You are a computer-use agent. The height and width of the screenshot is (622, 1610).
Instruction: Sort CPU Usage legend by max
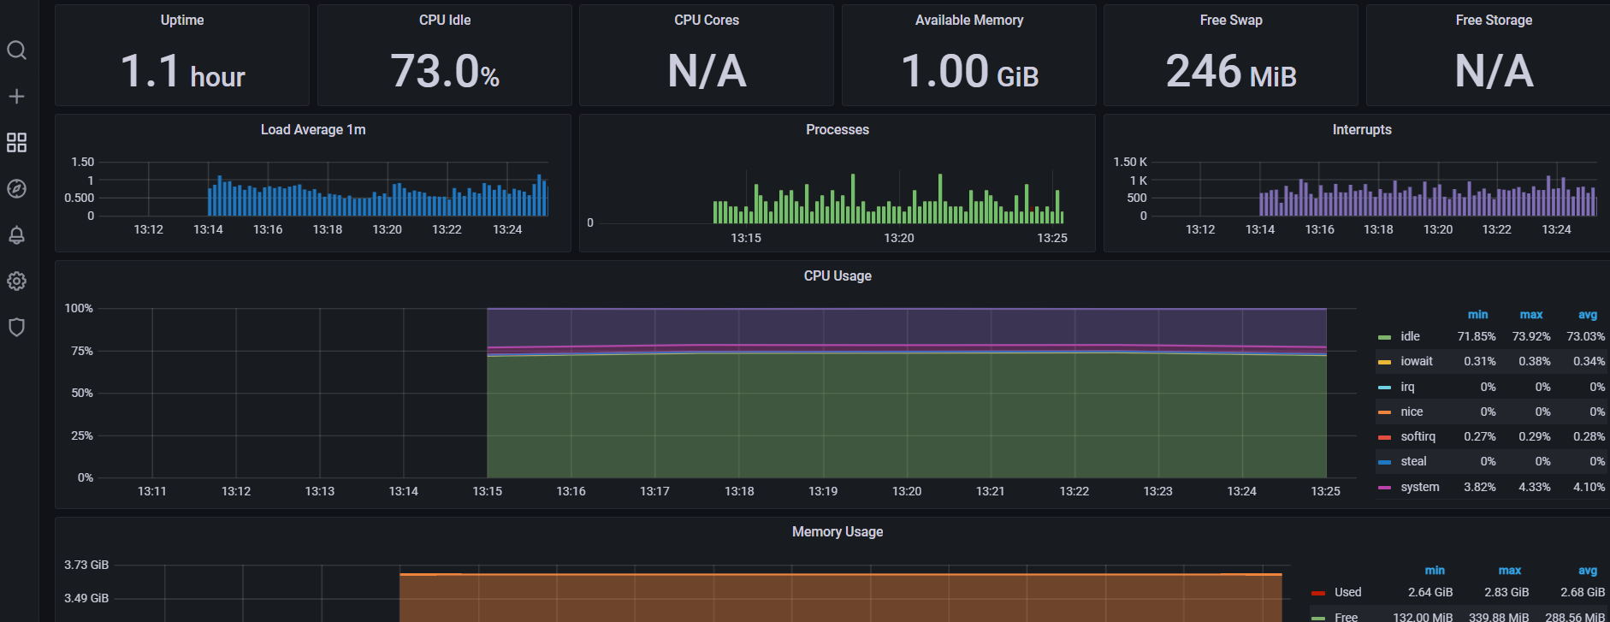1530,315
